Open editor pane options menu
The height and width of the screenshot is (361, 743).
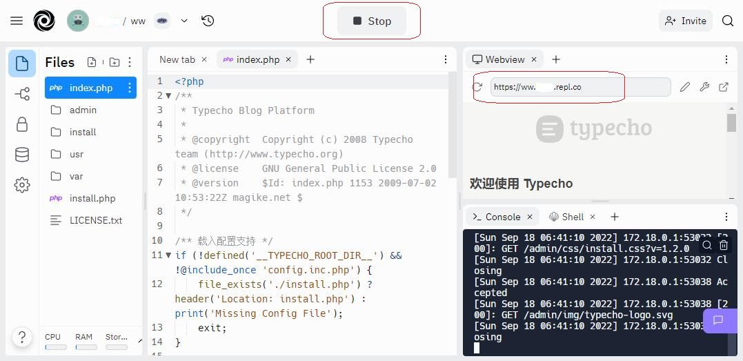pyautogui.click(x=446, y=59)
